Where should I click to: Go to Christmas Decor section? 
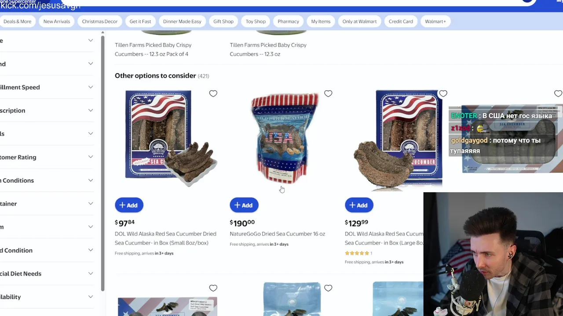point(100,21)
